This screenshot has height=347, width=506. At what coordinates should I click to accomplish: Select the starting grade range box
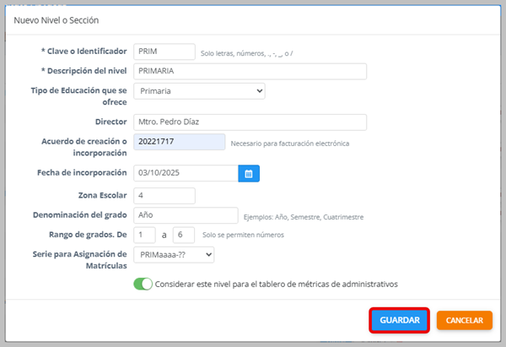pyautogui.click(x=145, y=235)
